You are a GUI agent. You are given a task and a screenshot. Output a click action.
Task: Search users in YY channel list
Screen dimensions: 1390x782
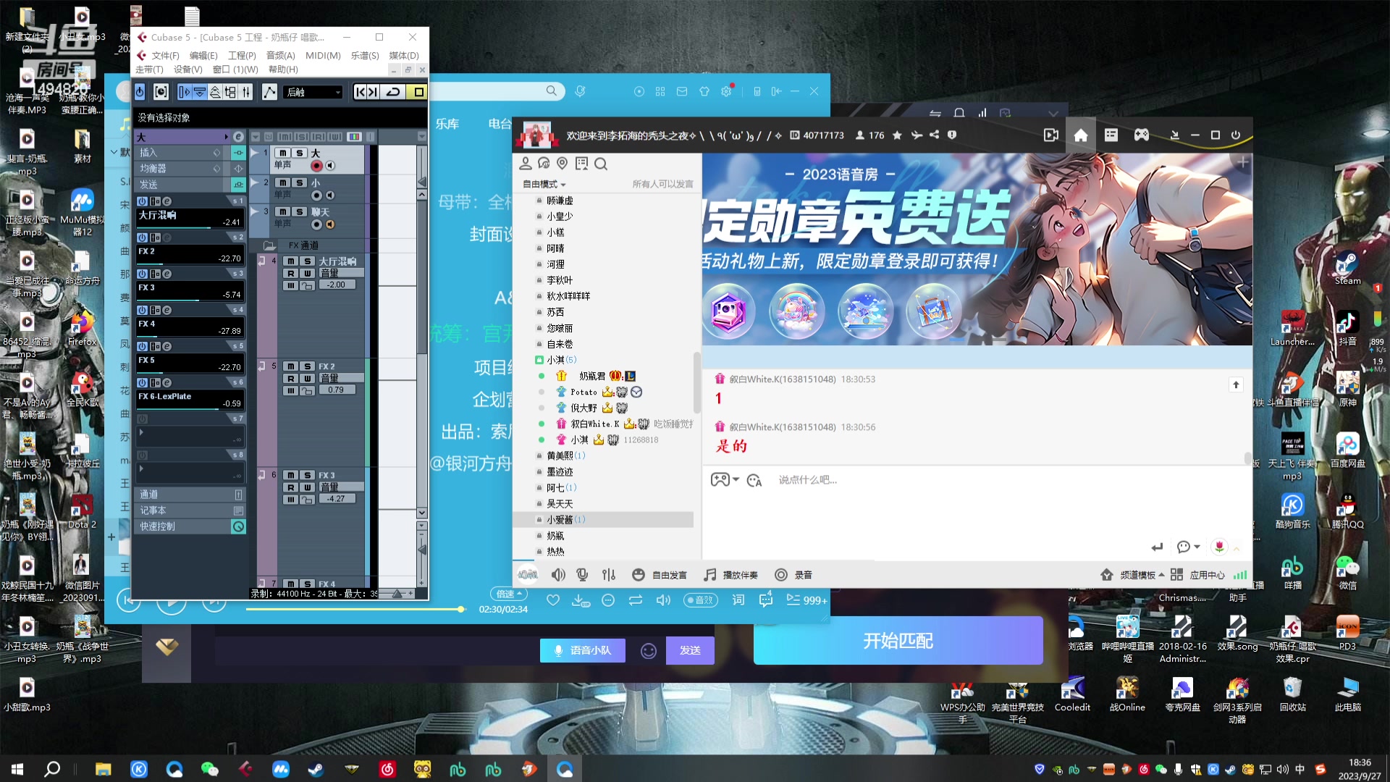[x=601, y=164]
